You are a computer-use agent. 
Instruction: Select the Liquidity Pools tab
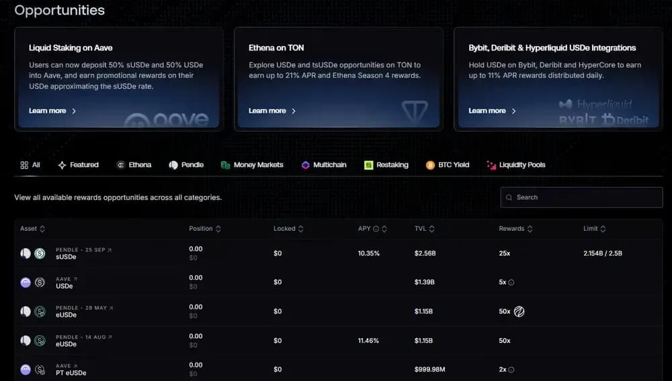coord(516,165)
